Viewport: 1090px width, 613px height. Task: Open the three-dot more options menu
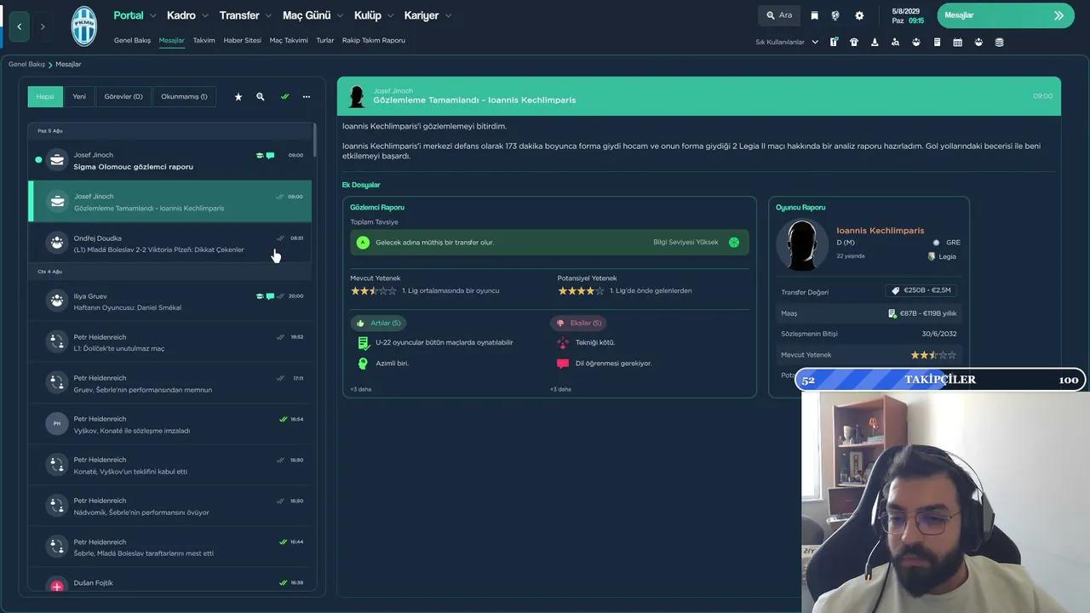[x=307, y=97]
